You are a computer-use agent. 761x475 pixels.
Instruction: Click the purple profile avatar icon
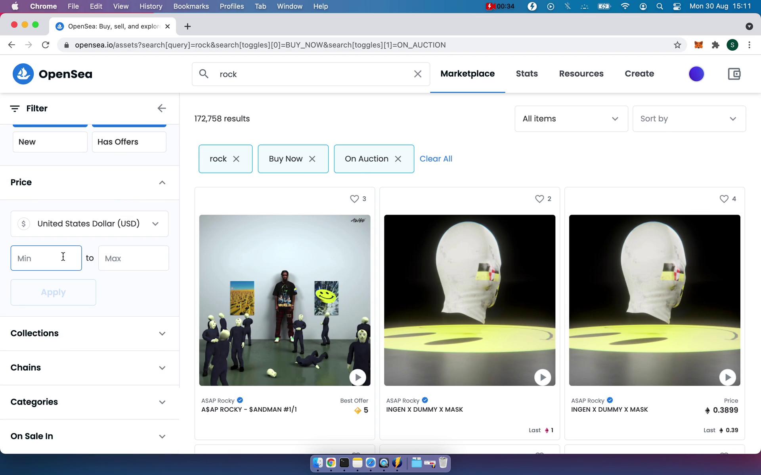[696, 74]
